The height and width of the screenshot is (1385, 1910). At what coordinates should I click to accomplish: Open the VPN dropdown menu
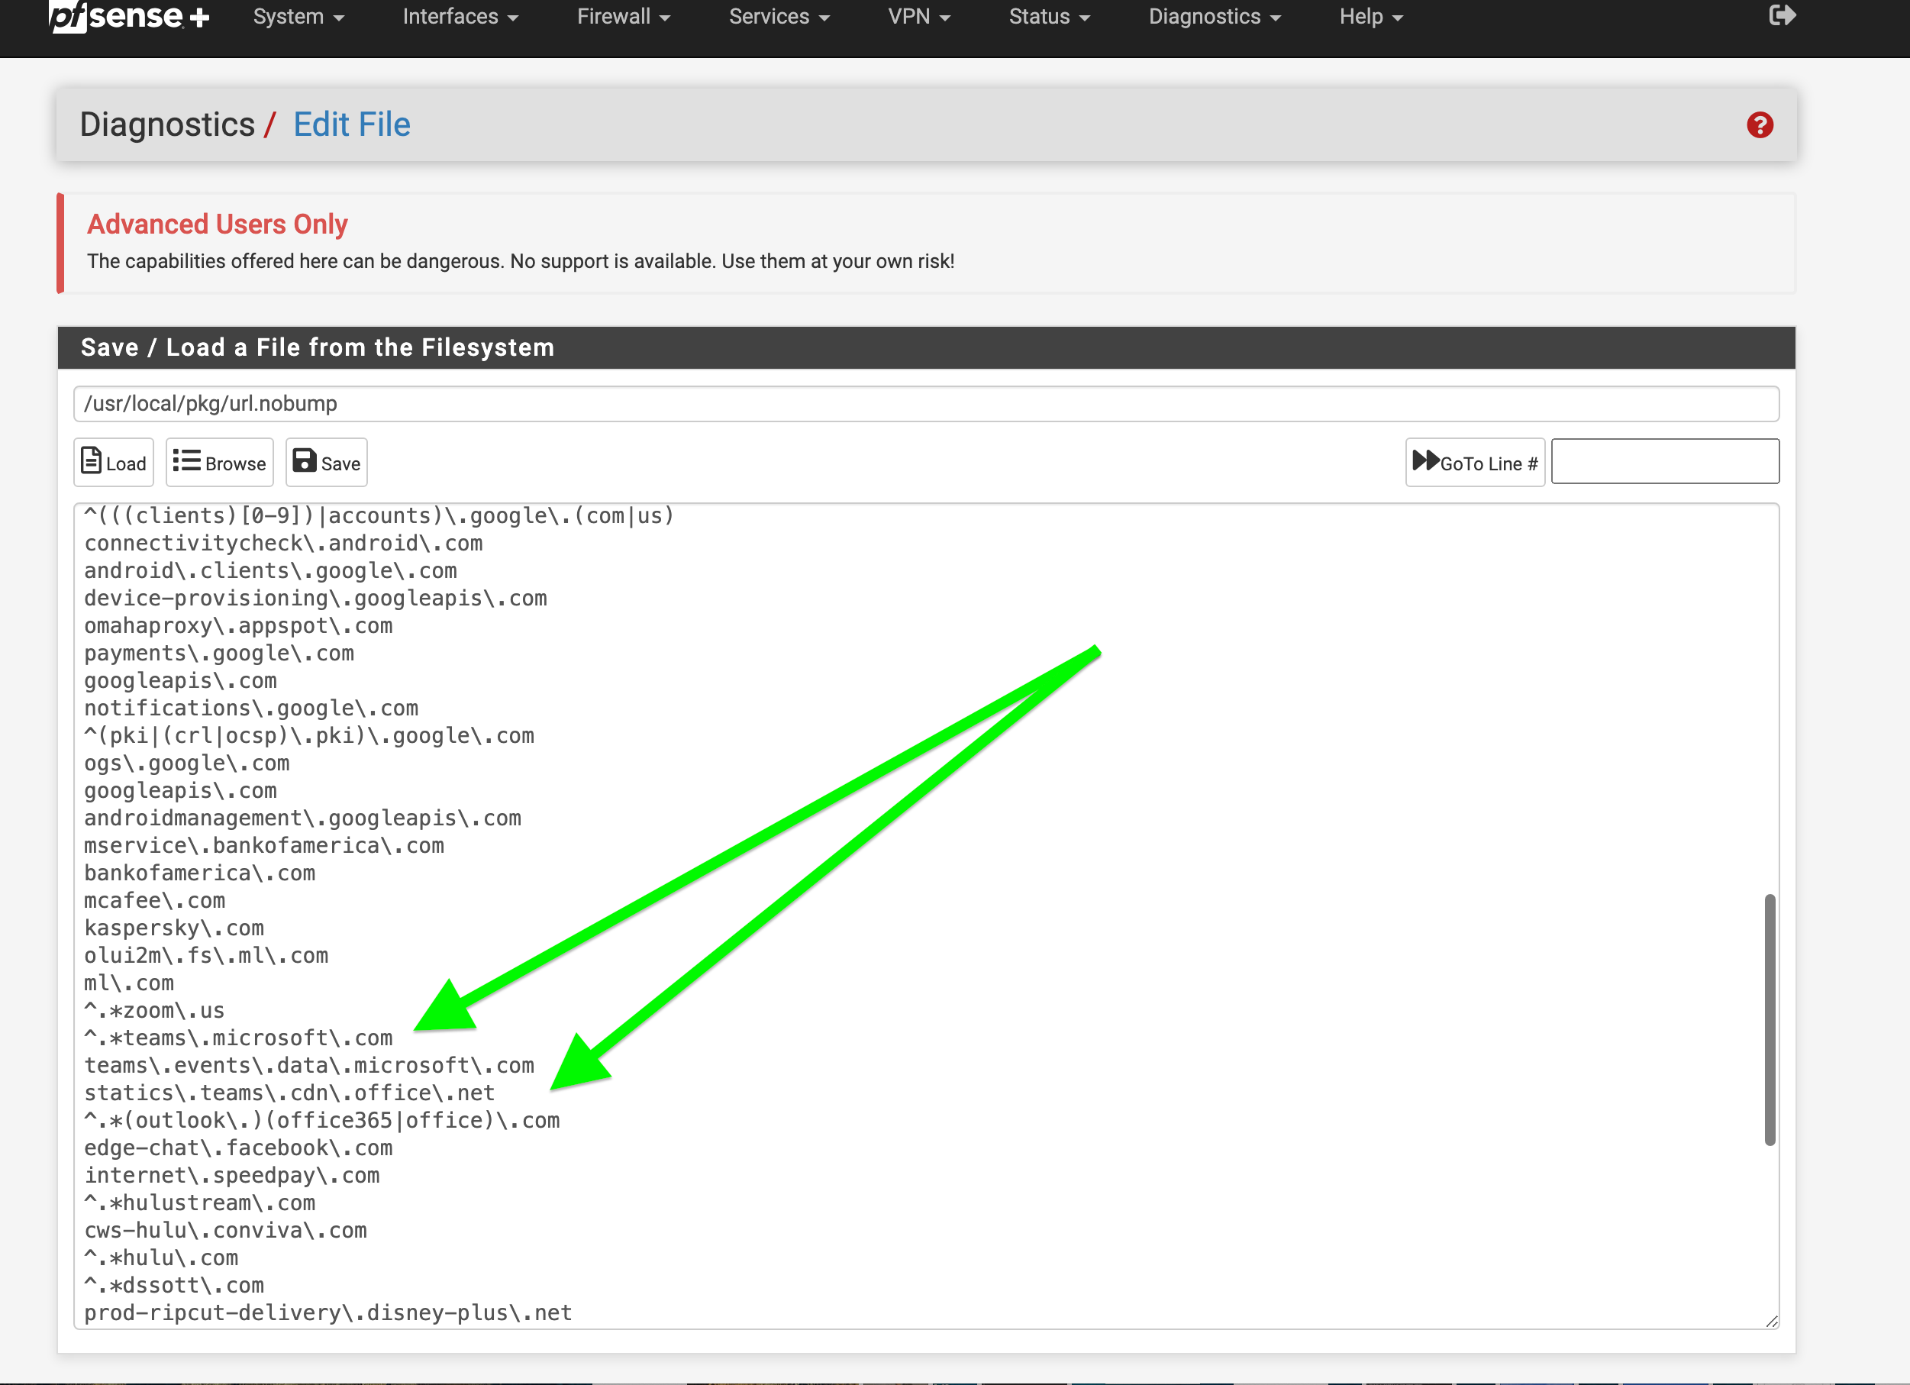point(919,17)
